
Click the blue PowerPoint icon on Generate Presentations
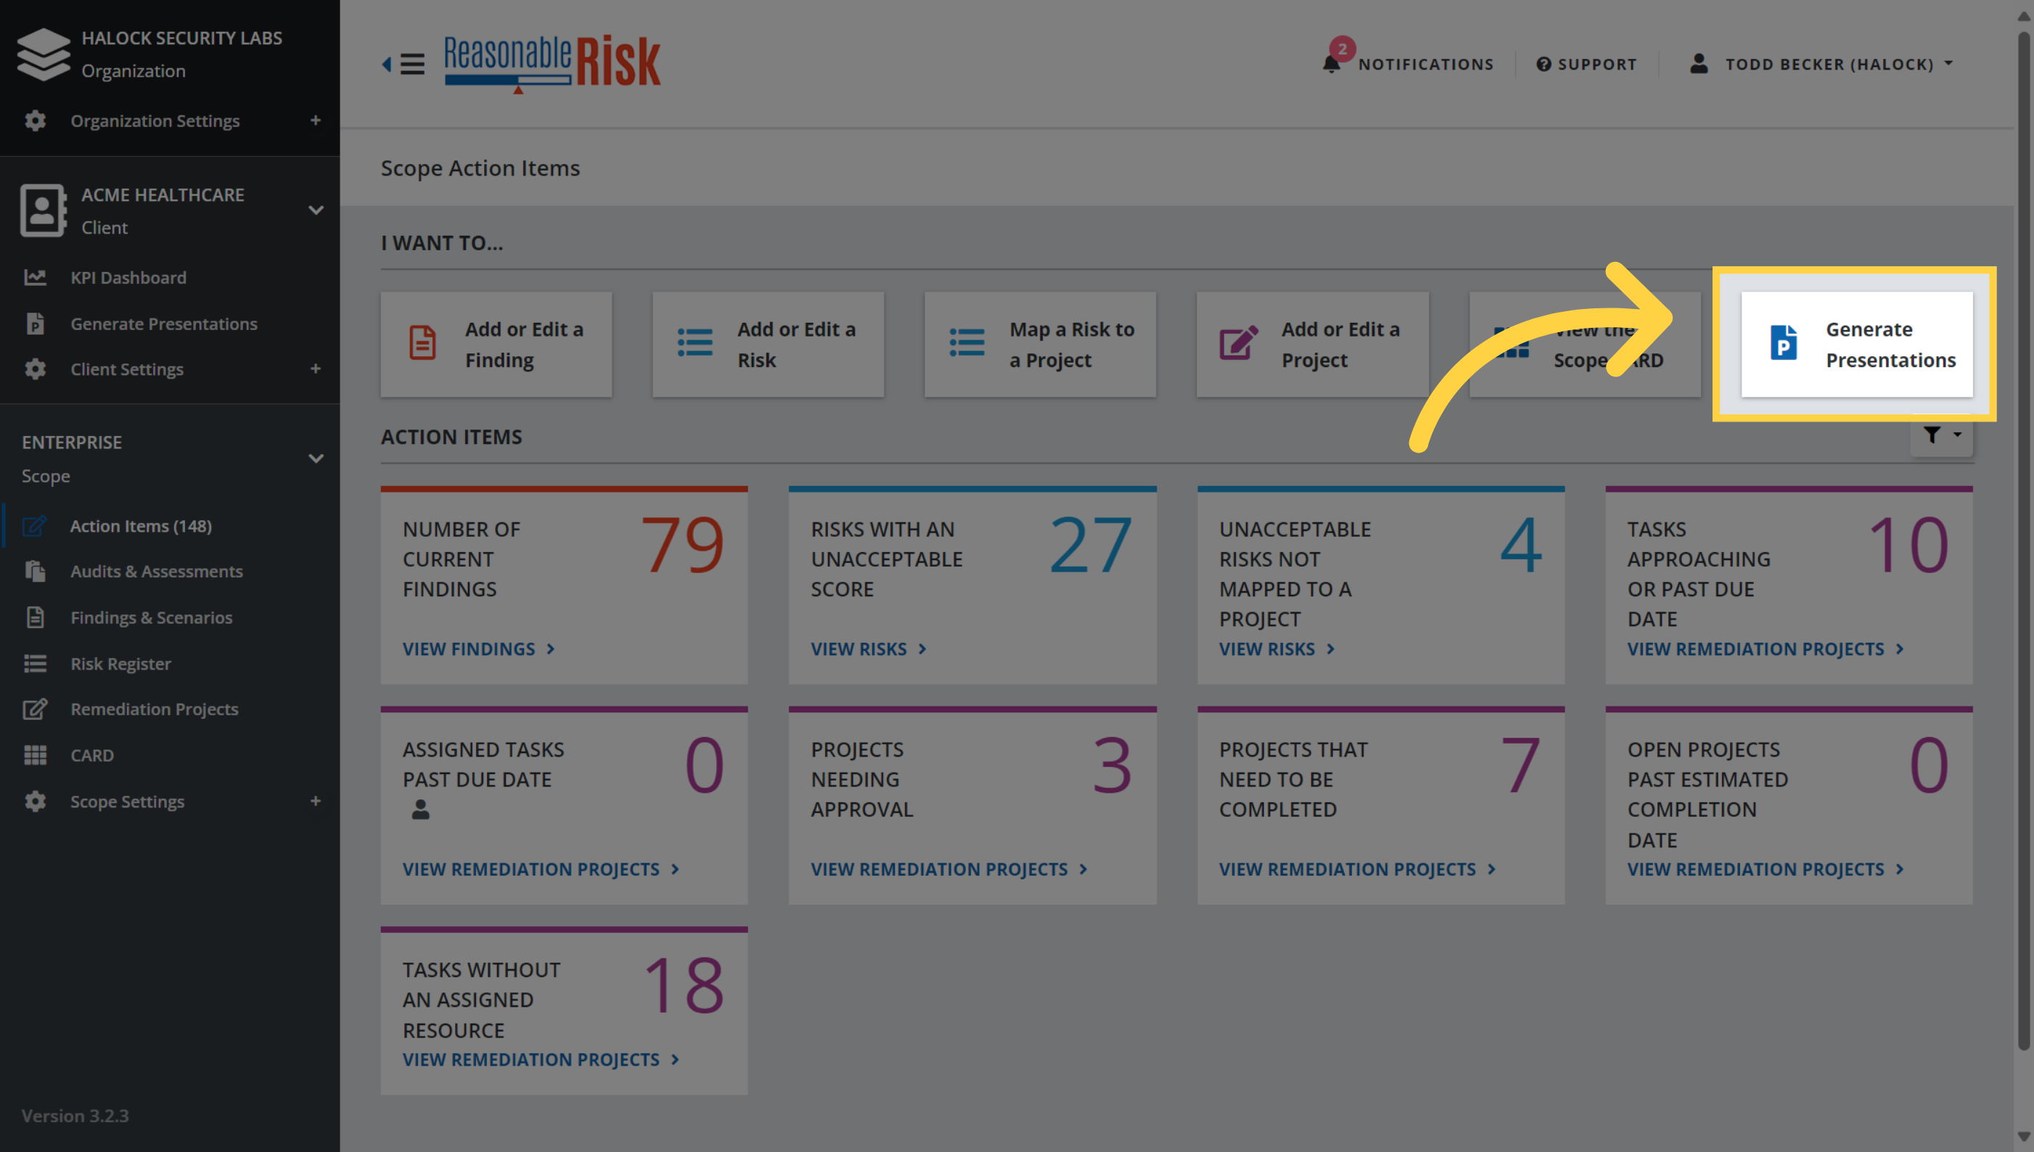[1783, 342]
